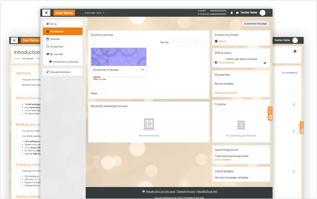The width and height of the screenshot is (317, 199).
Task: Expand the user menu arrow in the back-right window
Action: pos(301,40)
